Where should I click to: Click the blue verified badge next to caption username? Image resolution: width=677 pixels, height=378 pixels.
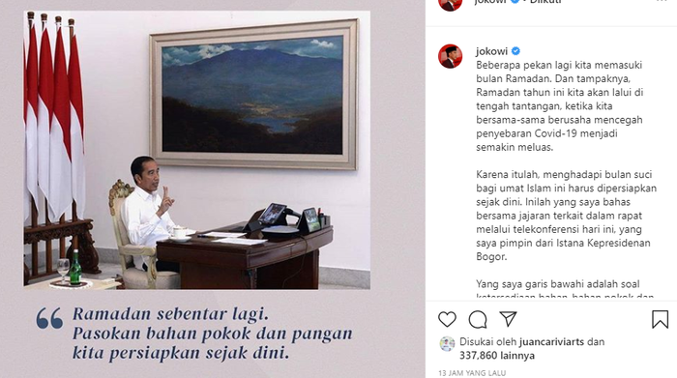click(x=515, y=51)
